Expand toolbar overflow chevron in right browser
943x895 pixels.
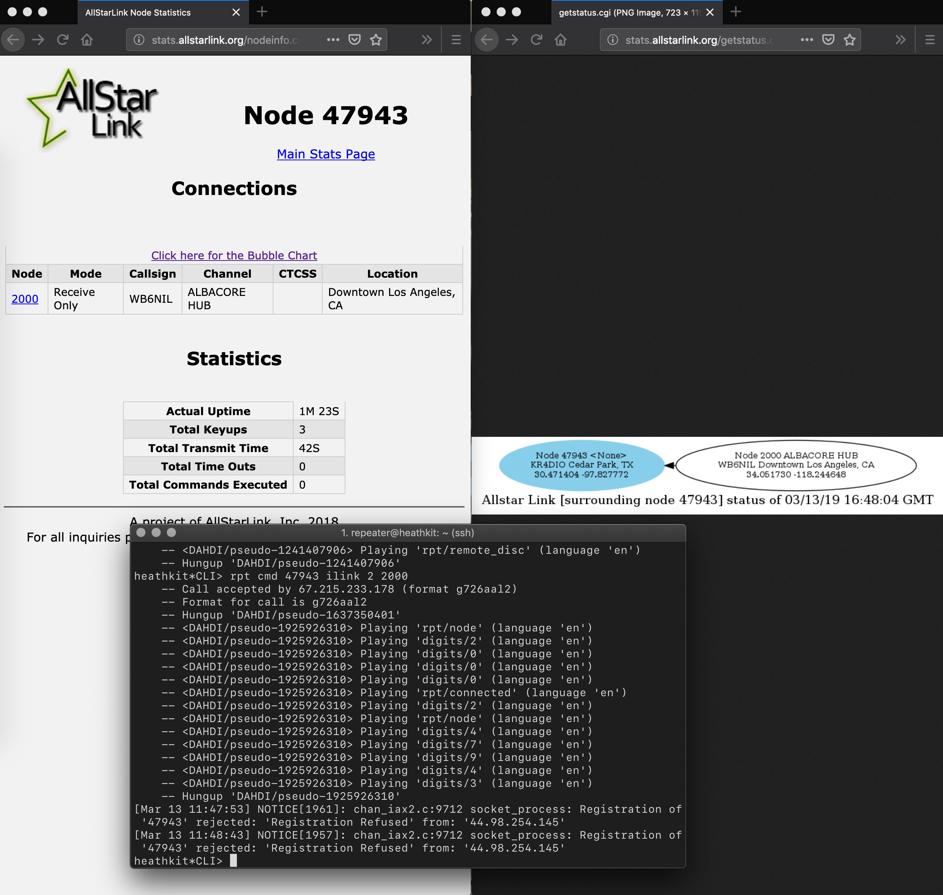click(x=900, y=40)
